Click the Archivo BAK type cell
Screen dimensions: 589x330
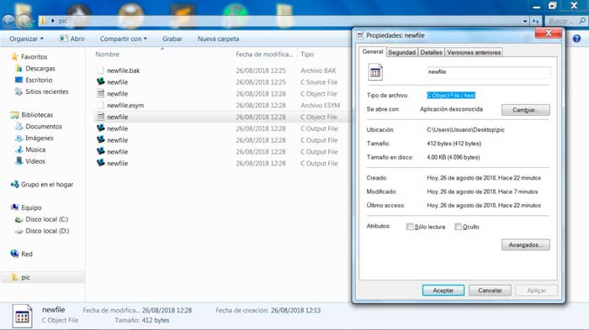(x=318, y=71)
